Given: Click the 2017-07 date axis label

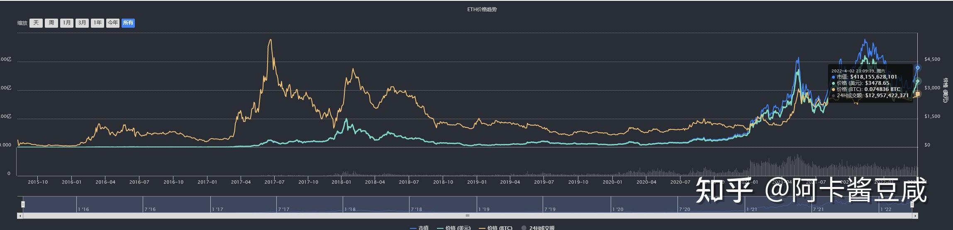Looking at the screenshot, I should point(274,182).
